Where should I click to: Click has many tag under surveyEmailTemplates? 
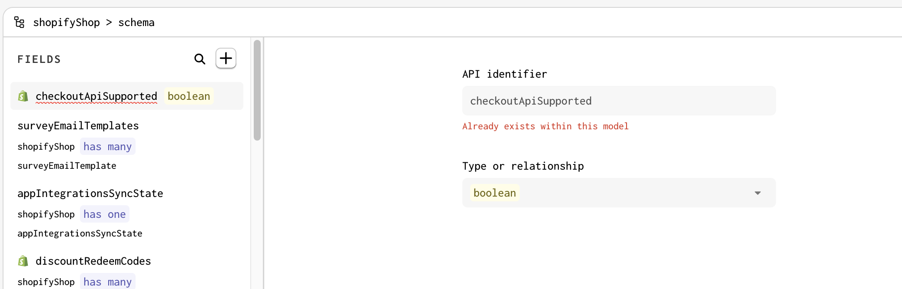107,146
